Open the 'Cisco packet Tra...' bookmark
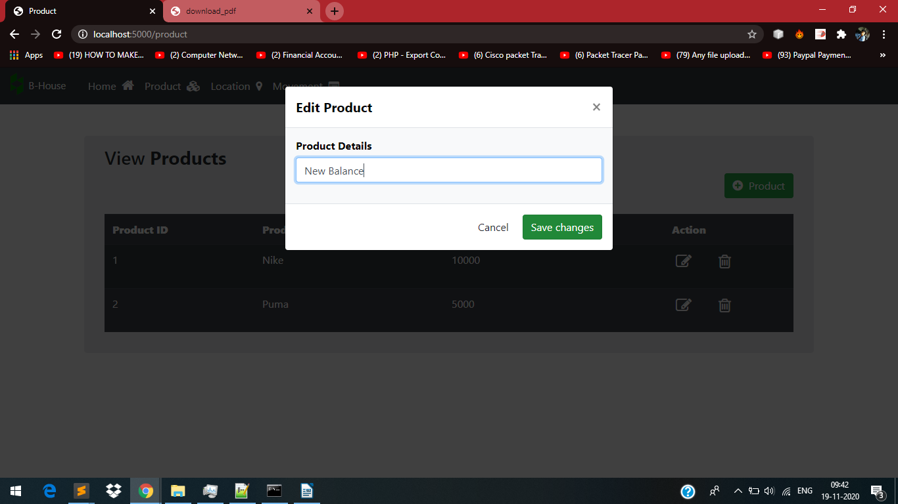The height and width of the screenshot is (504, 898). coord(503,55)
